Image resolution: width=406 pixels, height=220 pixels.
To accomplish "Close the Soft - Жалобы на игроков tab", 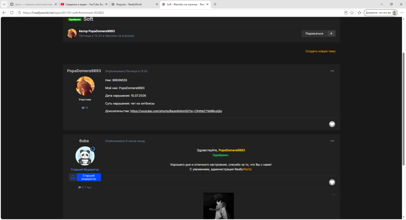I will [x=207, y=4].
